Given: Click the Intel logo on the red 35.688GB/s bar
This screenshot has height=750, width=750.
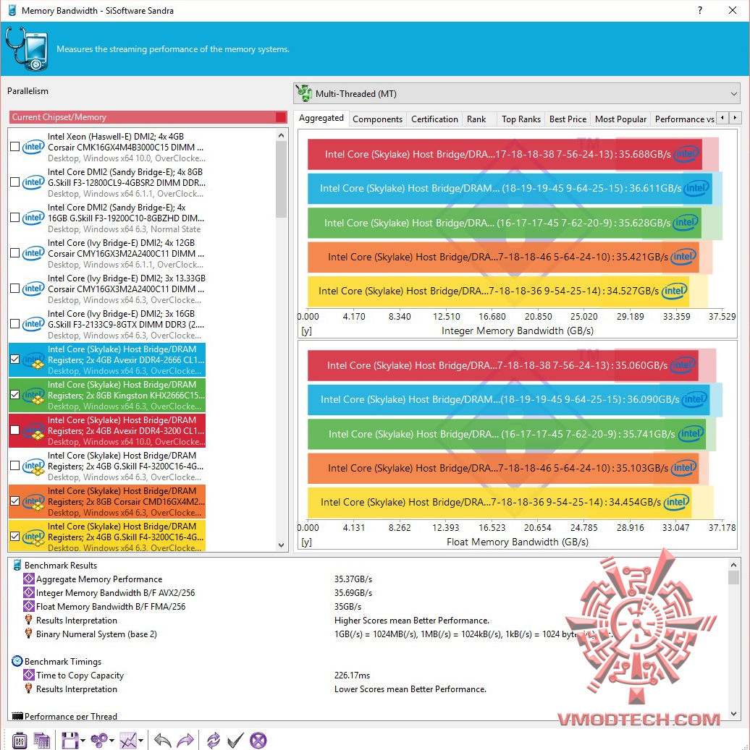Looking at the screenshot, I should (x=686, y=154).
